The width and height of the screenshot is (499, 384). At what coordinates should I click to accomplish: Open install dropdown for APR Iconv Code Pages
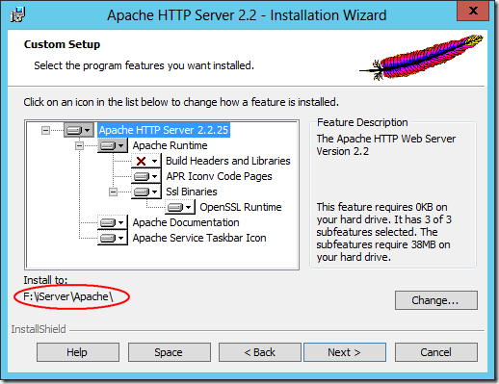point(145,176)
